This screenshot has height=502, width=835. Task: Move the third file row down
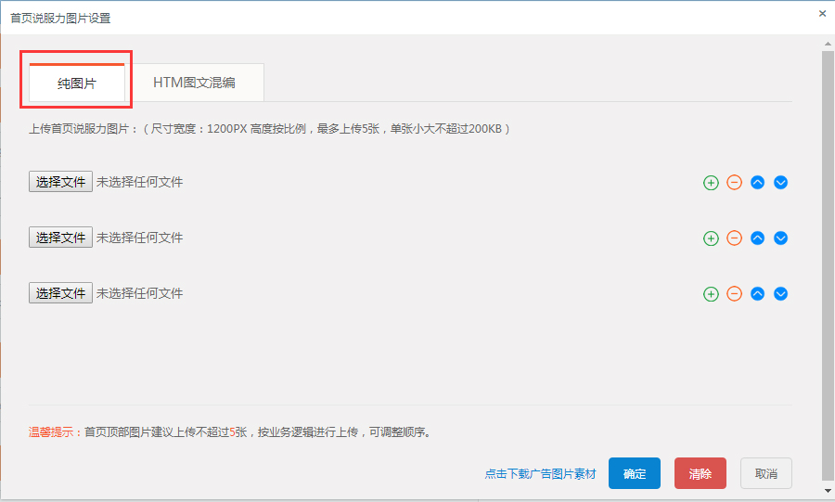tap(780, 294)
